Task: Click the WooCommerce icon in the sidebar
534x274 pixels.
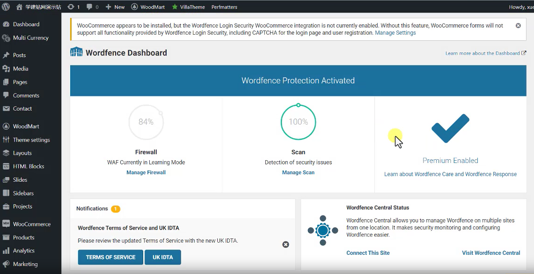Action: tap(6, 224)
